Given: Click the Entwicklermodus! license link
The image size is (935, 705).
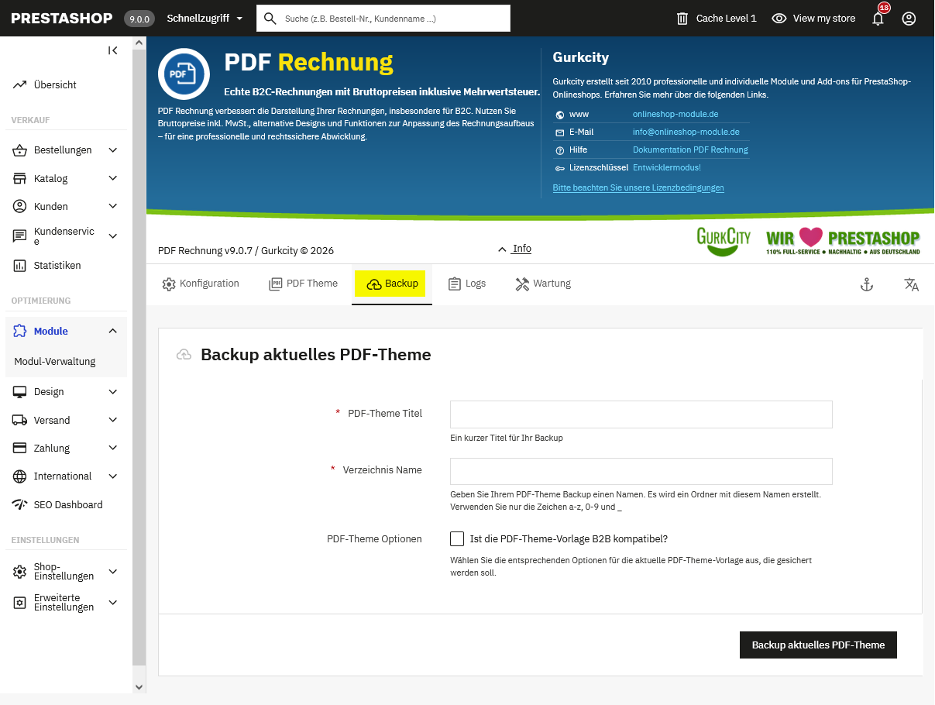Looking at the screenshot, I should coord(667,168).
